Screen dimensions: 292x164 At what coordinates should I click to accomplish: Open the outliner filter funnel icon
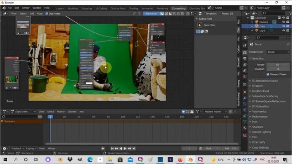point(290,13)
